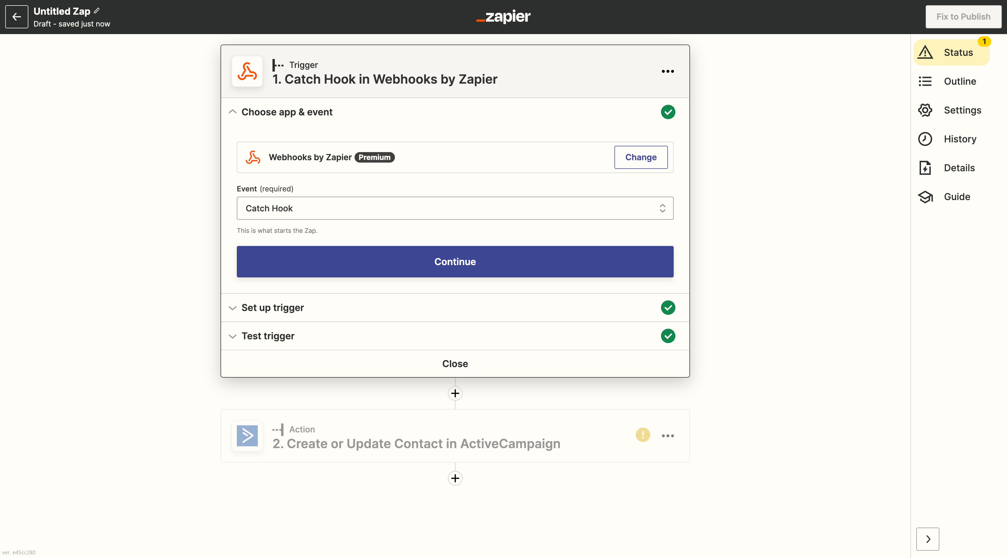Screen dimensions: 1007x558
Task: Close the trigger configuration panel
Action: (x=455, y=363)
